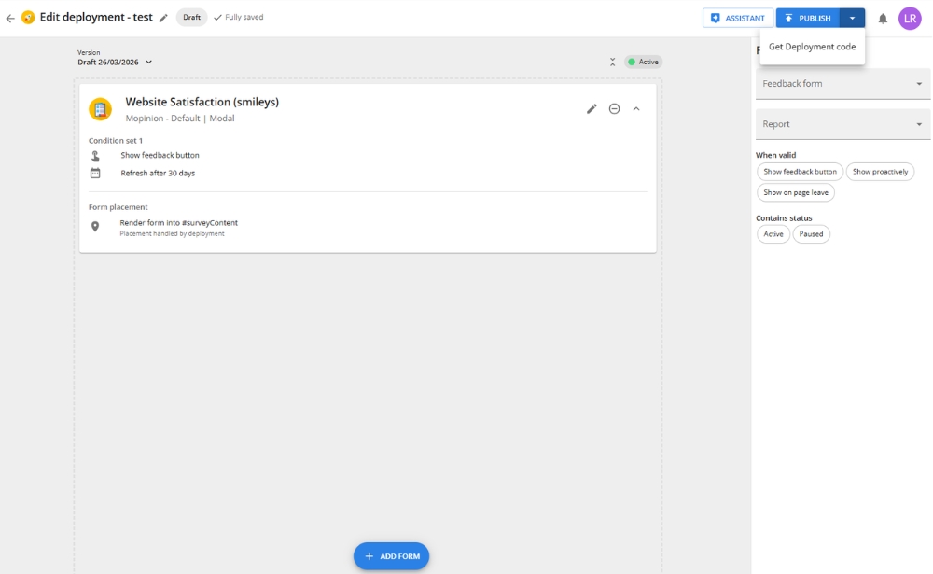This screenshot has height=574, width=933.
Task: Enable the Paused status filter
Action: 811,233
